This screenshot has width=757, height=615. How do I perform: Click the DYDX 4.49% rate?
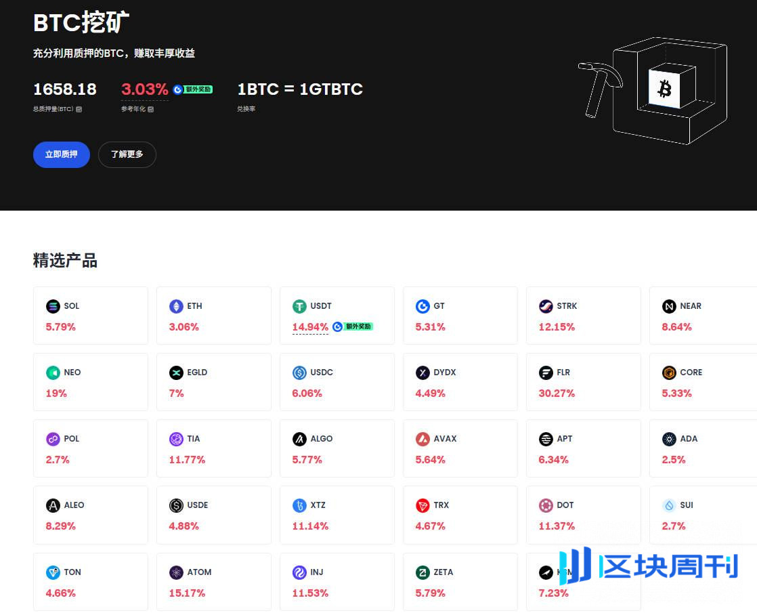(430, 394)
